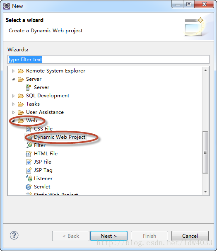The height and width of the screenshot is (251, 217).
Task: Select the Servlet wizard icon
Action: [x=29, y=187]
